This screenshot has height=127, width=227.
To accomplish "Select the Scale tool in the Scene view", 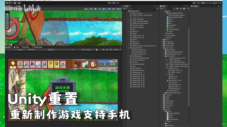I will pos(7,23).
